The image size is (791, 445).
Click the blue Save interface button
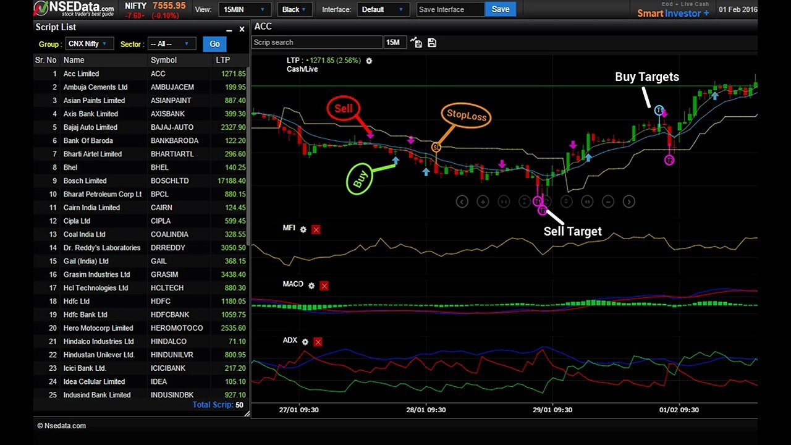[500, 9]
